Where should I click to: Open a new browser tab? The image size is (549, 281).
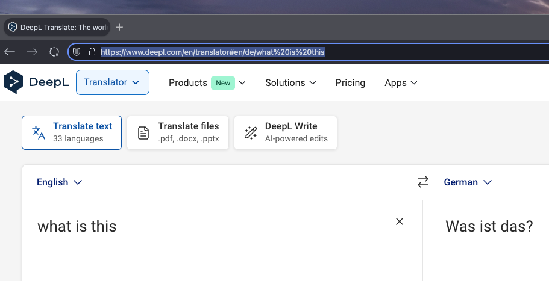119,27
